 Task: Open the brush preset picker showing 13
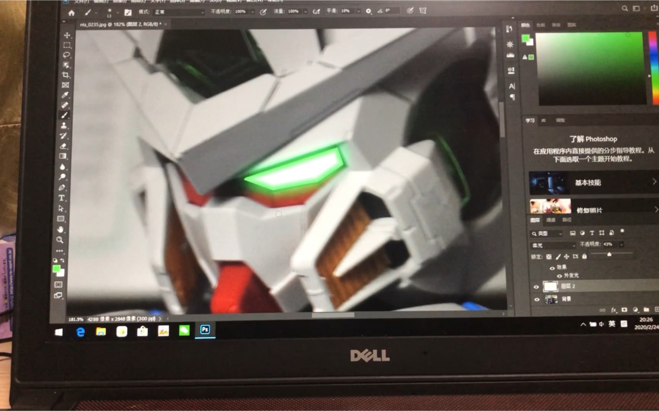110,13
